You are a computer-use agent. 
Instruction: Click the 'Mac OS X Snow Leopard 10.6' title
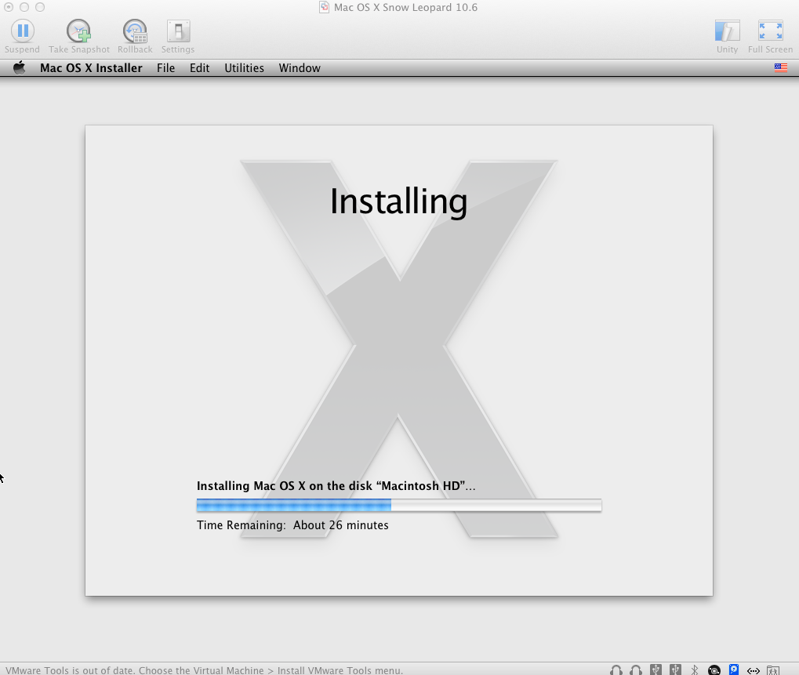pyautogui.click(x=405, y=7)
